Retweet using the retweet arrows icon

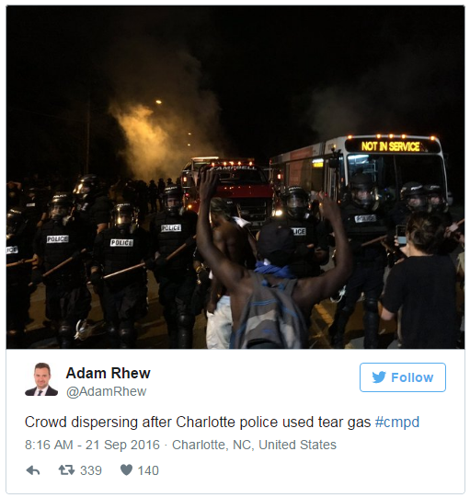click(x=66, y=469)
